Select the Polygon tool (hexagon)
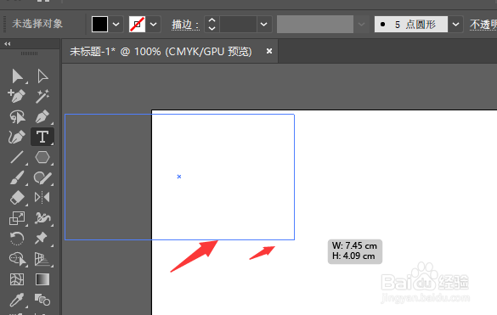Viewport: 497px width, 315px height. tap(42, 157)
